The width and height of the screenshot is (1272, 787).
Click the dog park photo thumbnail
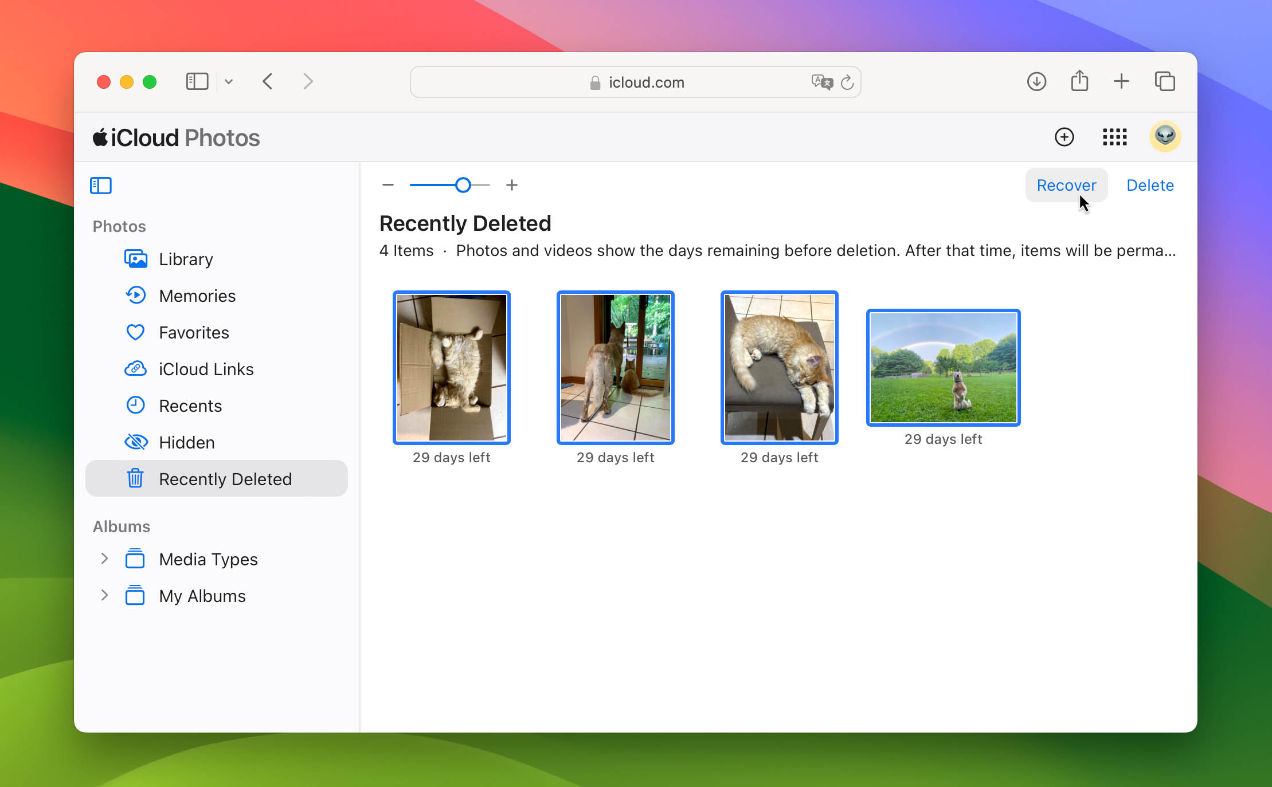pos(943,366)
